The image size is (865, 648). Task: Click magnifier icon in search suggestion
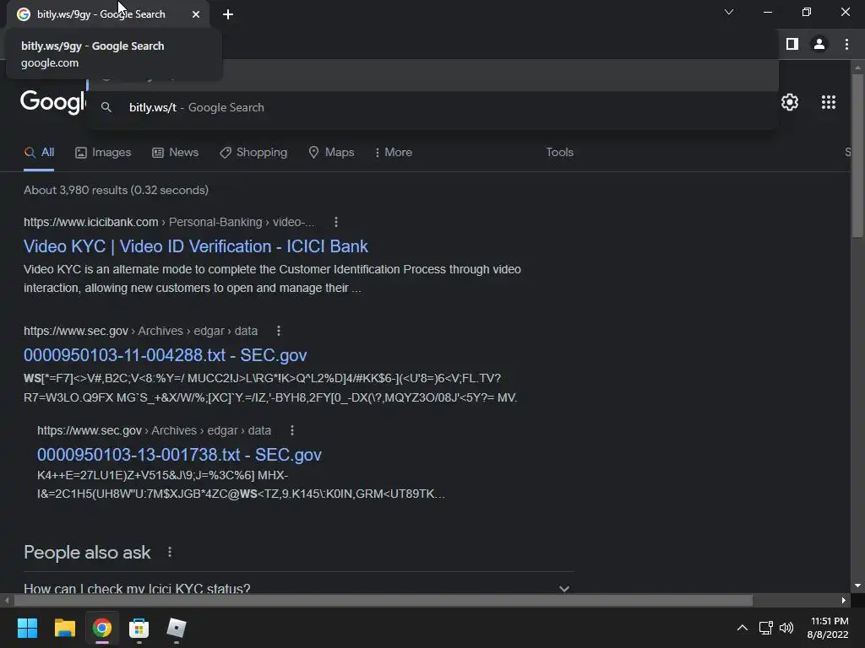pos(106,107)
